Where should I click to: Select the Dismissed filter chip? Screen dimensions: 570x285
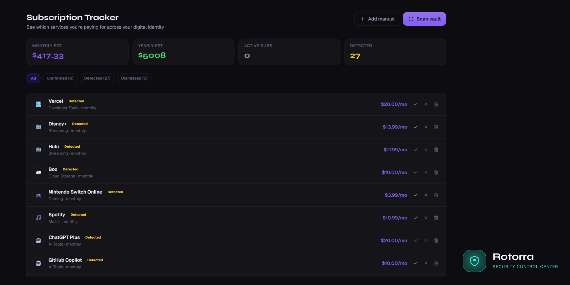[x=134, y=78]
